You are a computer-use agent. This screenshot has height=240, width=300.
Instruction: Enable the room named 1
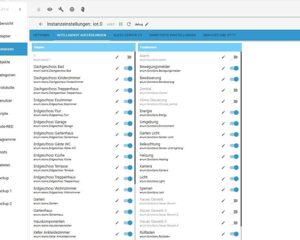coord(127,57)
